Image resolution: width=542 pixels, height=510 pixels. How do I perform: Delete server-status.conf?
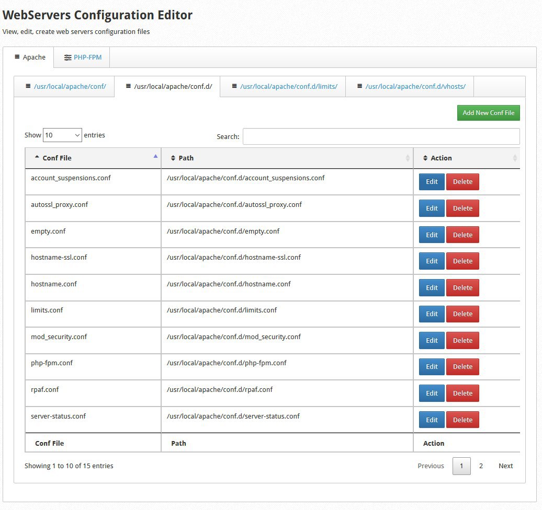pos(462,420)
